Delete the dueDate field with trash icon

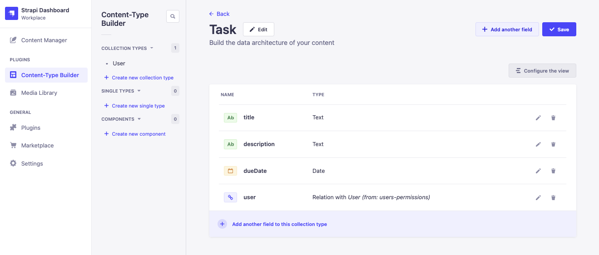click(553, 171)
